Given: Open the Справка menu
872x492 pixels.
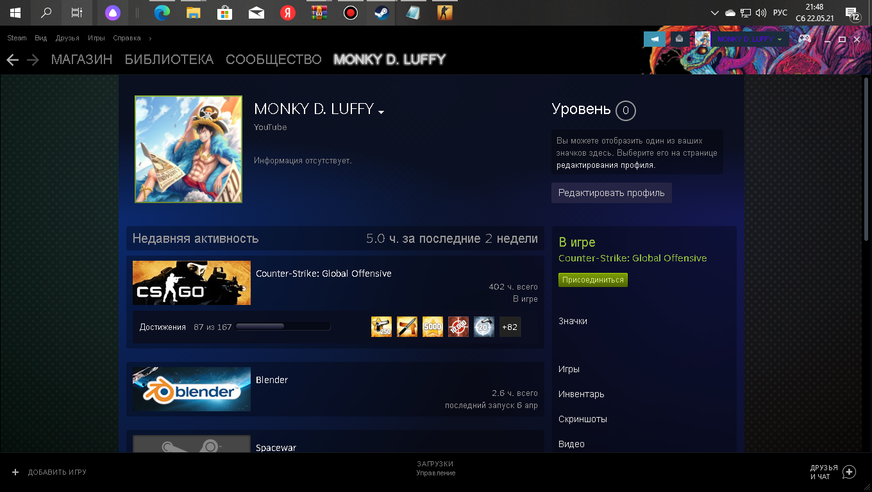Looking at the screenshot, I should tap(127, 38).
